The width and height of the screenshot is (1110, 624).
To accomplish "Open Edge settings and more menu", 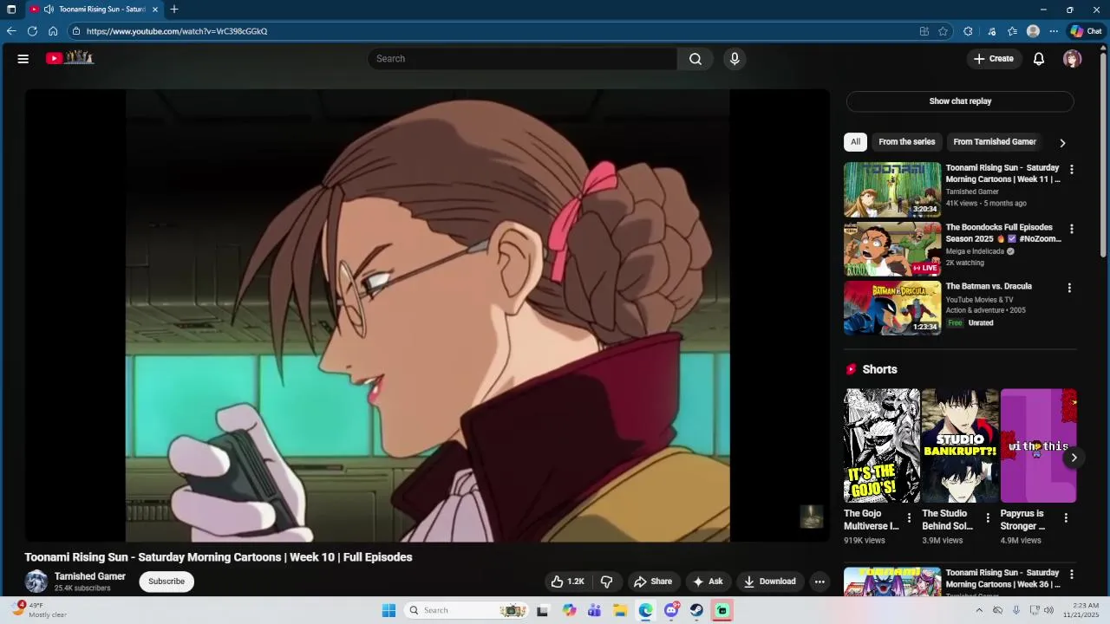I will [x=1054, y=31].
